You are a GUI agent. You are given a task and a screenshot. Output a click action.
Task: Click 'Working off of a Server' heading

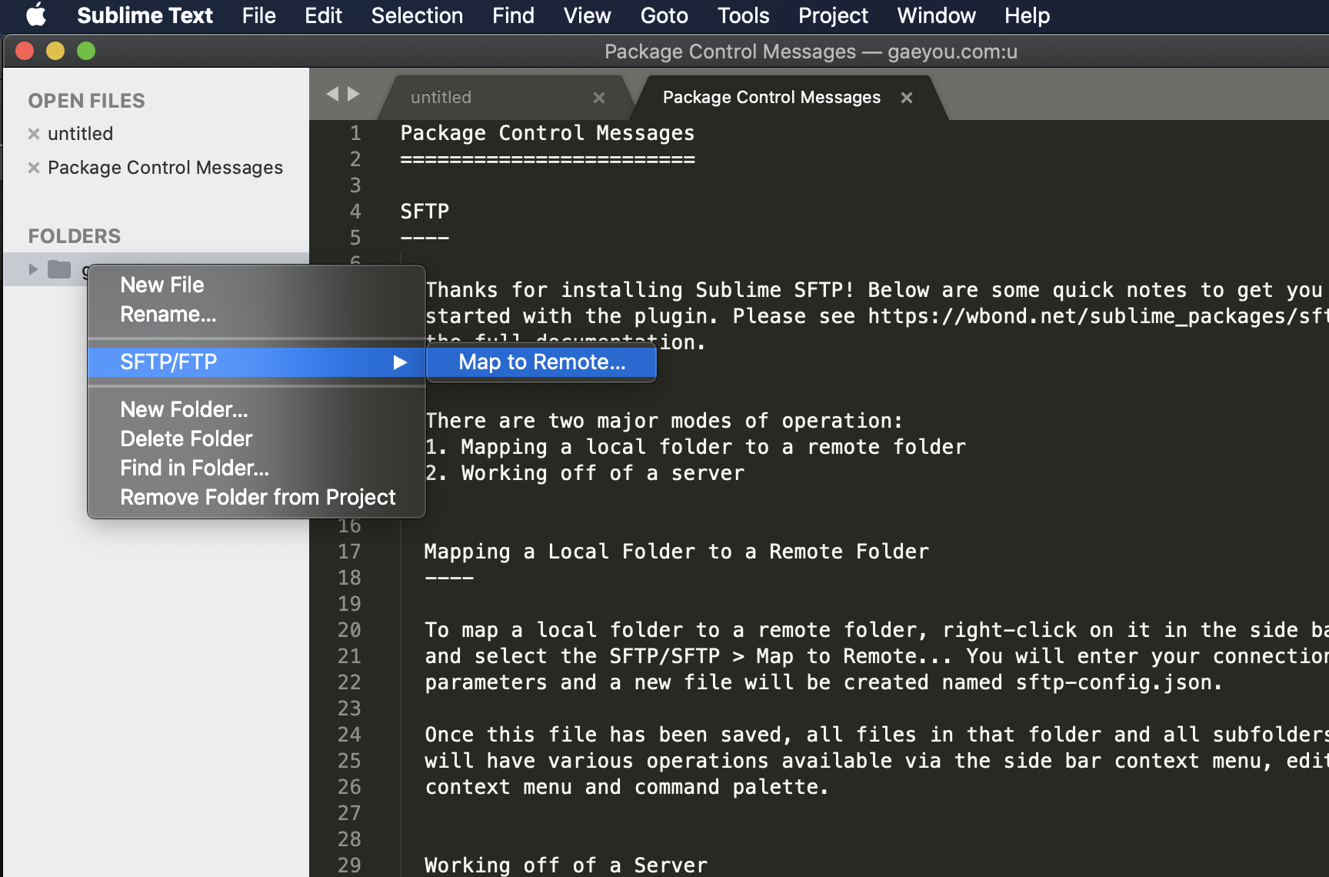tap(566, 865)
